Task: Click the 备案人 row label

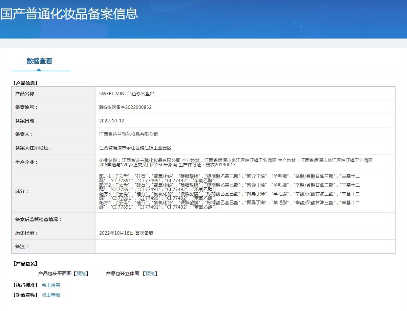Action: (x=24, y=134)
